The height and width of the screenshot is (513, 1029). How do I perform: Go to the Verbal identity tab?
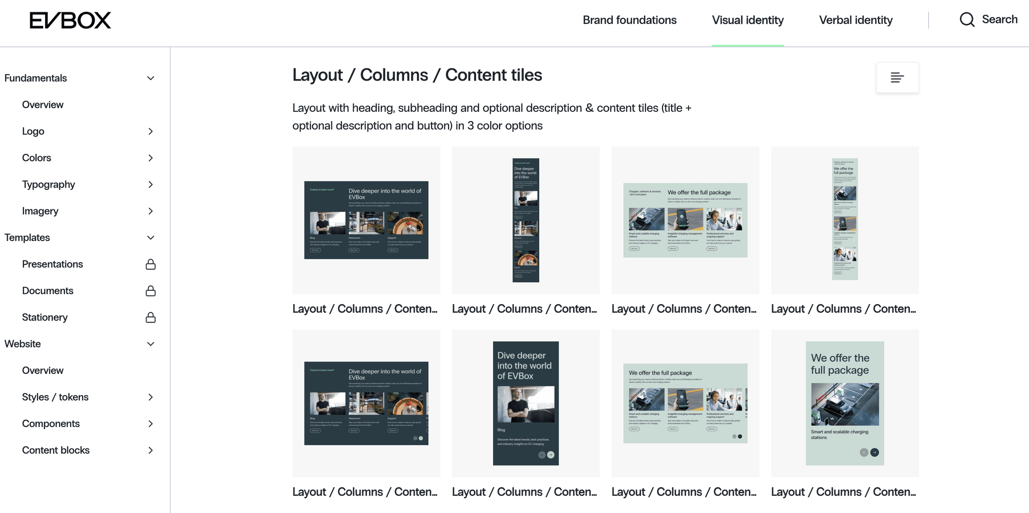pyautogui.click(x=856, y=20)
